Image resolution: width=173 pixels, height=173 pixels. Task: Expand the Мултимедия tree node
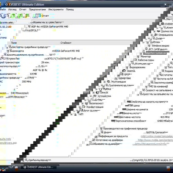point(104,82)
